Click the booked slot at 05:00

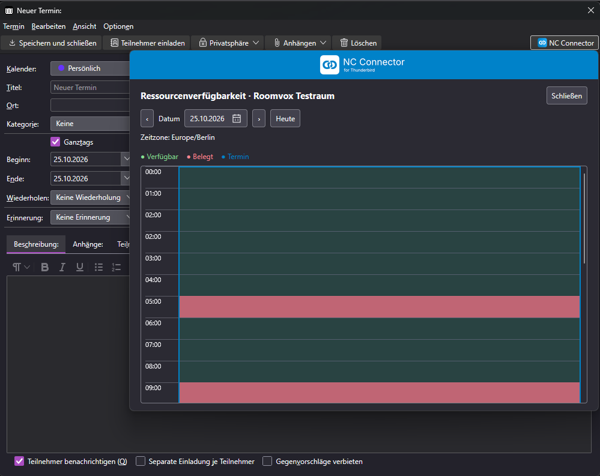[x=380, y=307]
